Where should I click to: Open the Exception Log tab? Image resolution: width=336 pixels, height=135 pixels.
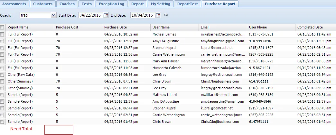coord(111,4)
